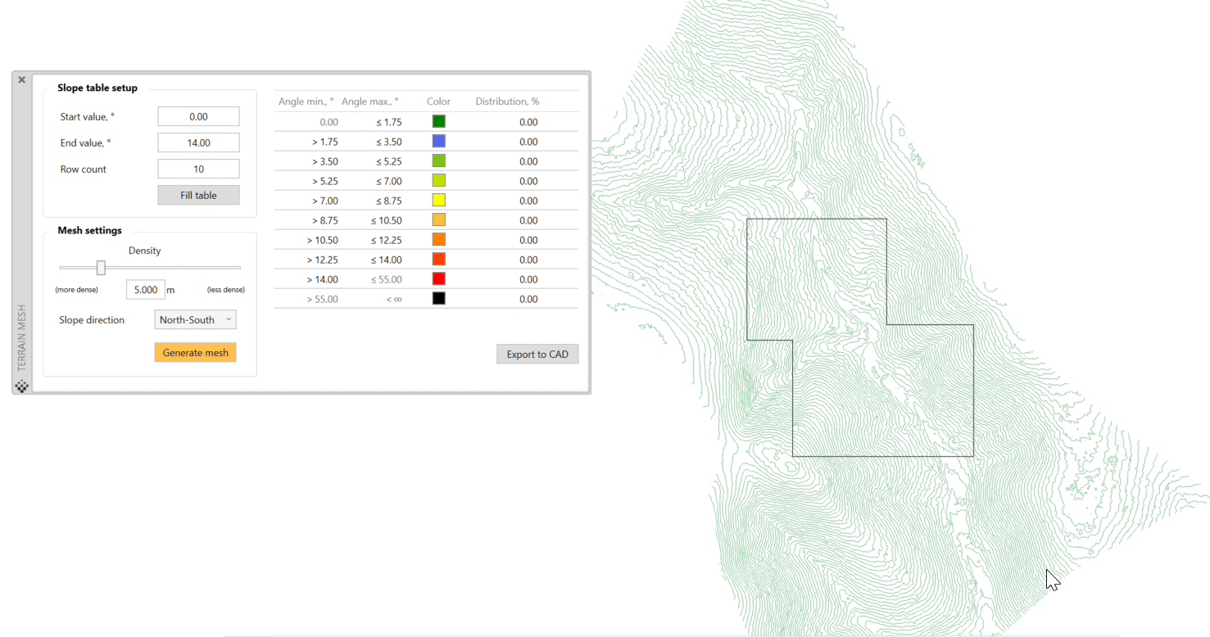The height and width of the screenshot is (637, 1210).
Task: Select the blue color swatch
Action: (x=439, y=142)
